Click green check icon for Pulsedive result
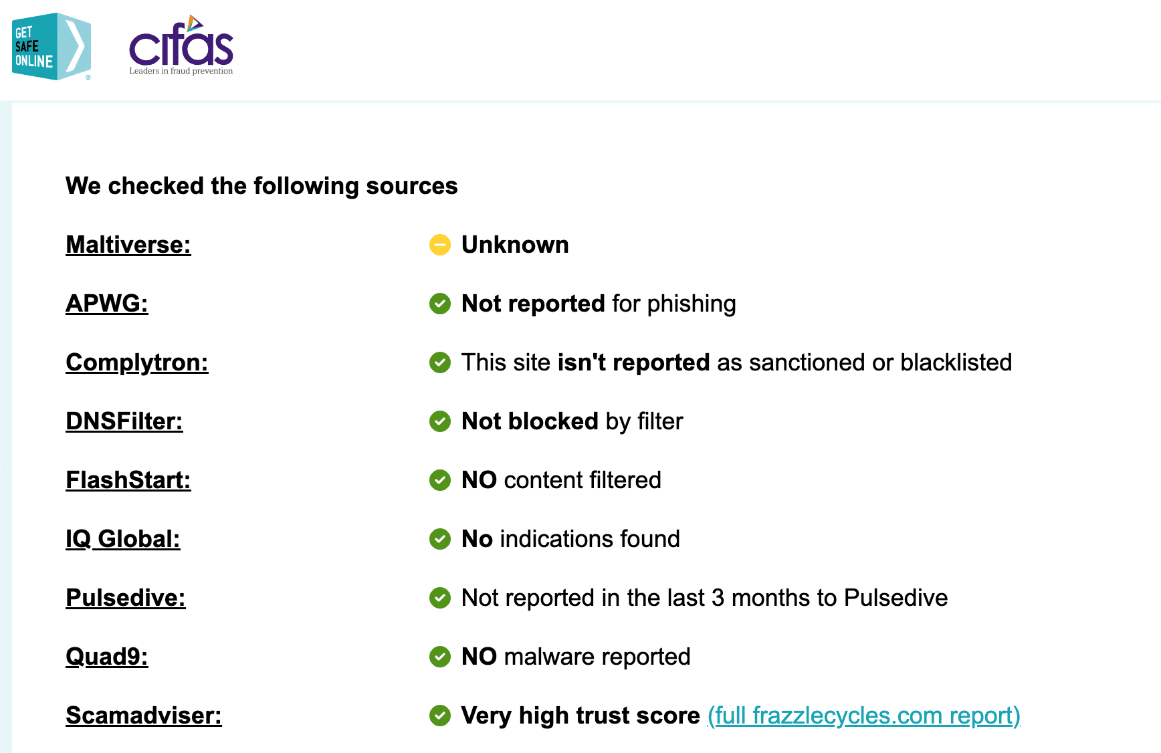 [439, 598]
